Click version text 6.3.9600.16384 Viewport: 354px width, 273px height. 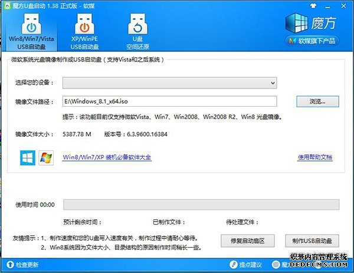pyautogui.click(x=147, y=134)
